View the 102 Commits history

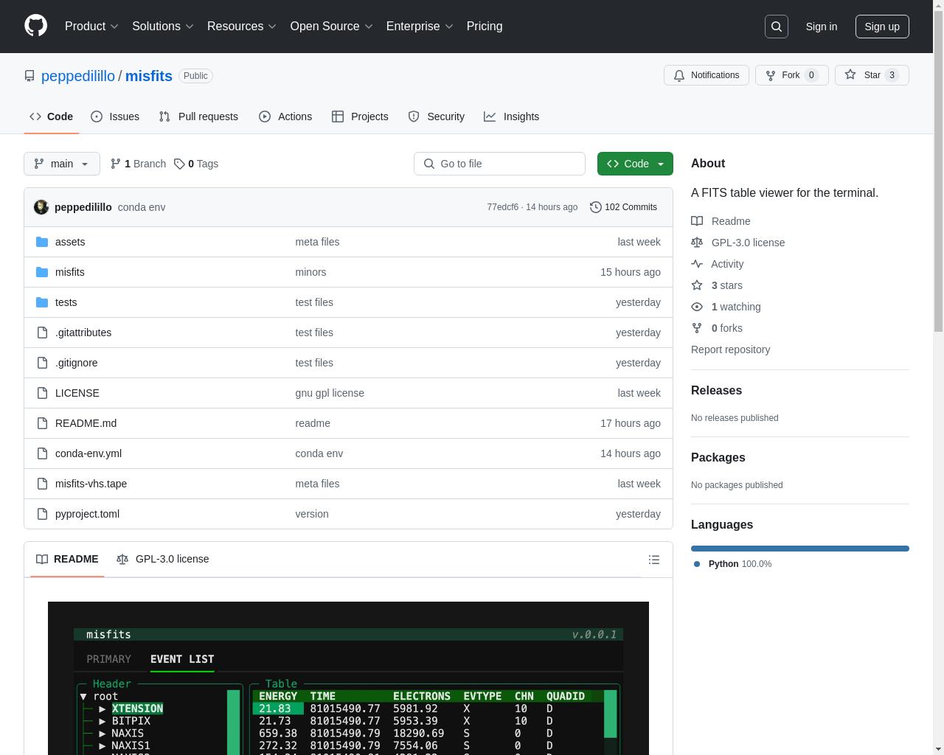click(623, 207)
